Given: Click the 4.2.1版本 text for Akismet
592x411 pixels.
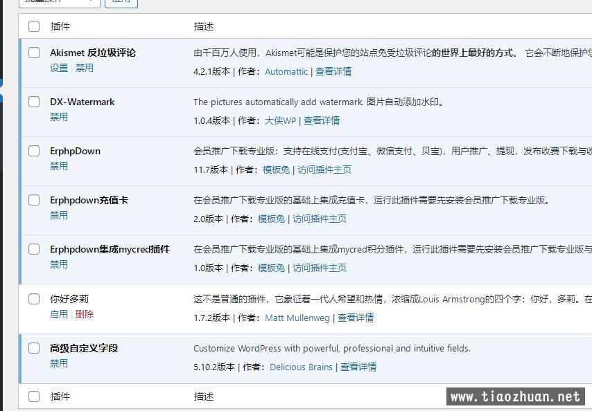Looking at the screenshot, I should tap(212, 71).
